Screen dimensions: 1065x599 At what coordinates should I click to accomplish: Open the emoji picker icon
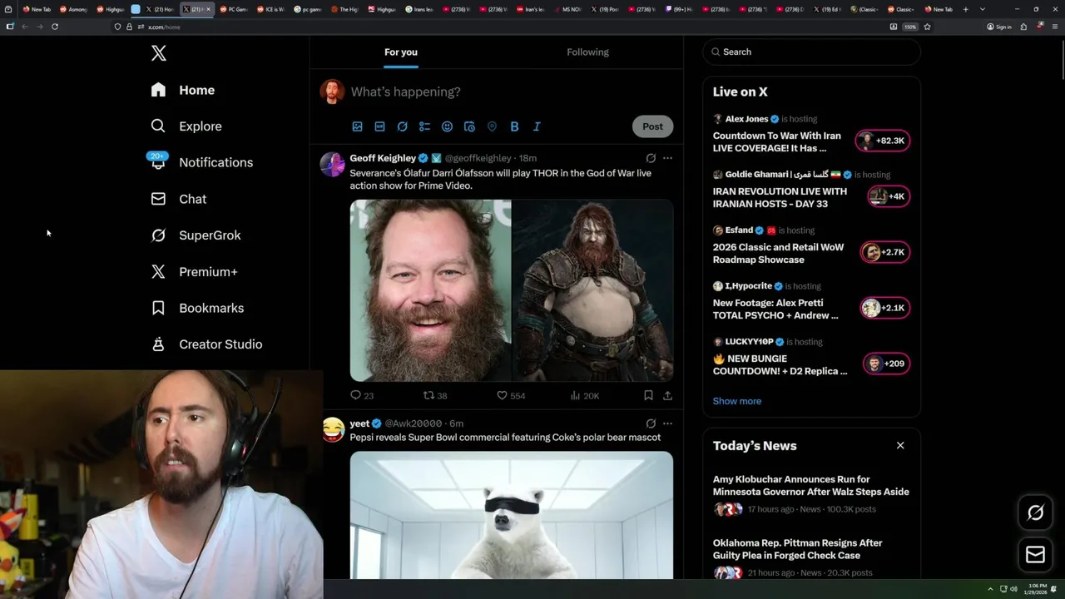coord(447,126)
